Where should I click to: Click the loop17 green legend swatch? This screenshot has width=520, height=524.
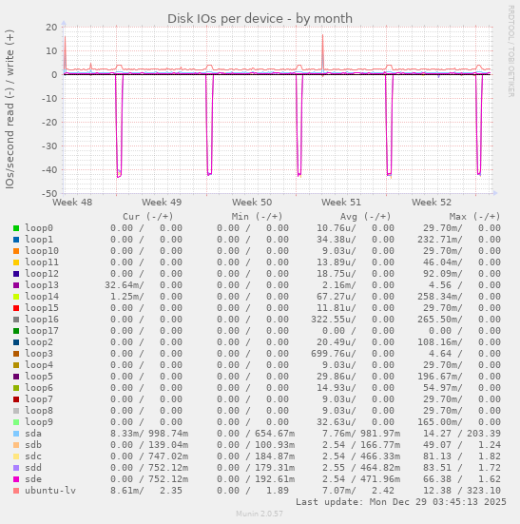point(16,331)
